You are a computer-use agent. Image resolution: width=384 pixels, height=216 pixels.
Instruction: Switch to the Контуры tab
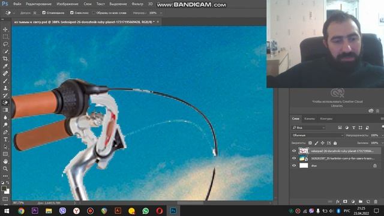coord(326,119)
